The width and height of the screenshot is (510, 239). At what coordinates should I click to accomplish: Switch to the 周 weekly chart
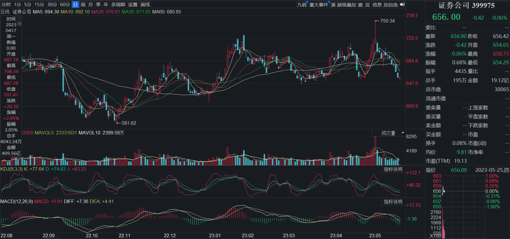coord(83,5)
